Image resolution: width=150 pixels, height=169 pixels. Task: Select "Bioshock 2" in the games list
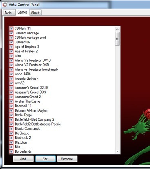pyautogui.click(x=23, y=138)
